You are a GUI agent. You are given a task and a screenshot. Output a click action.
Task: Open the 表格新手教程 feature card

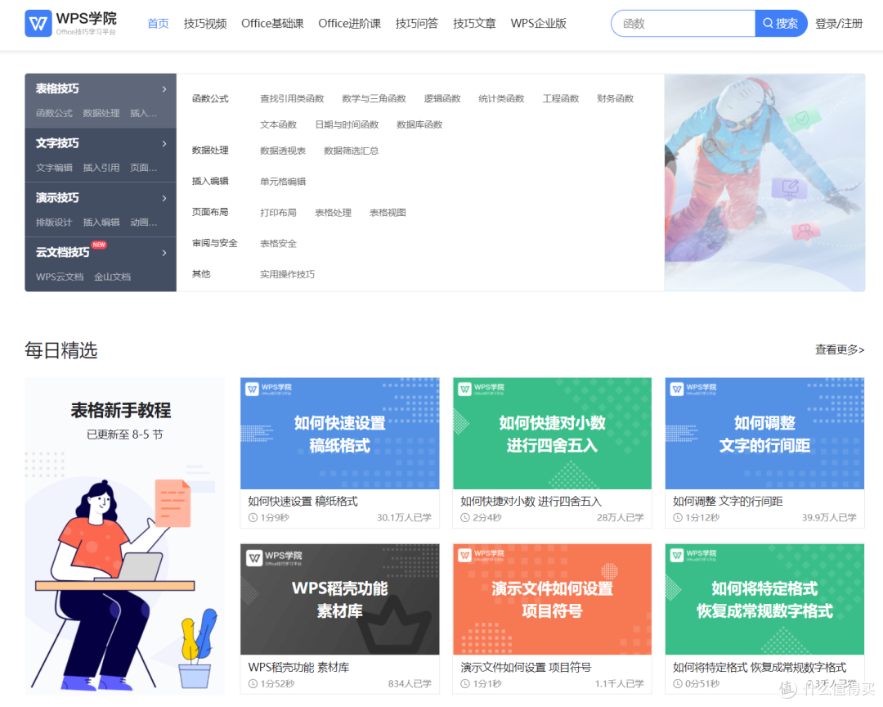[x=124, y=536]
